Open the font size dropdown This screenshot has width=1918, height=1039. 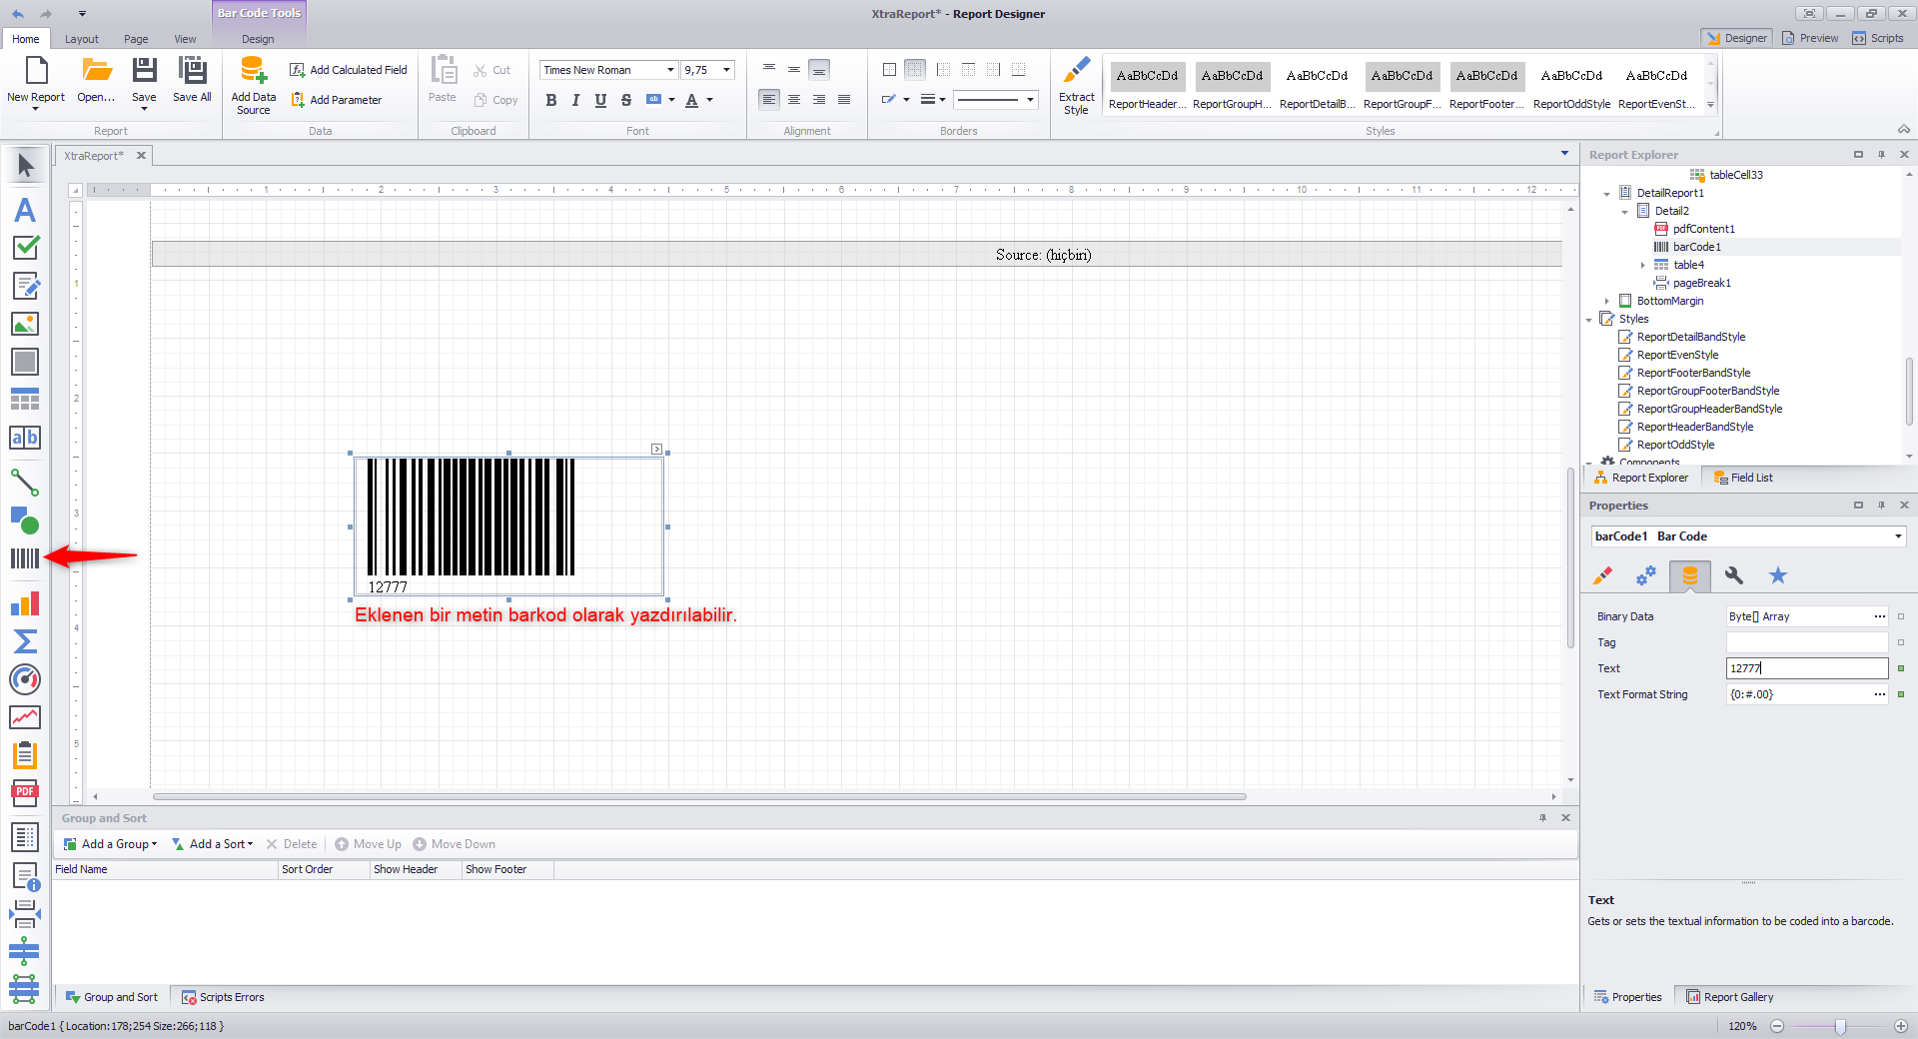coord(726,70)
